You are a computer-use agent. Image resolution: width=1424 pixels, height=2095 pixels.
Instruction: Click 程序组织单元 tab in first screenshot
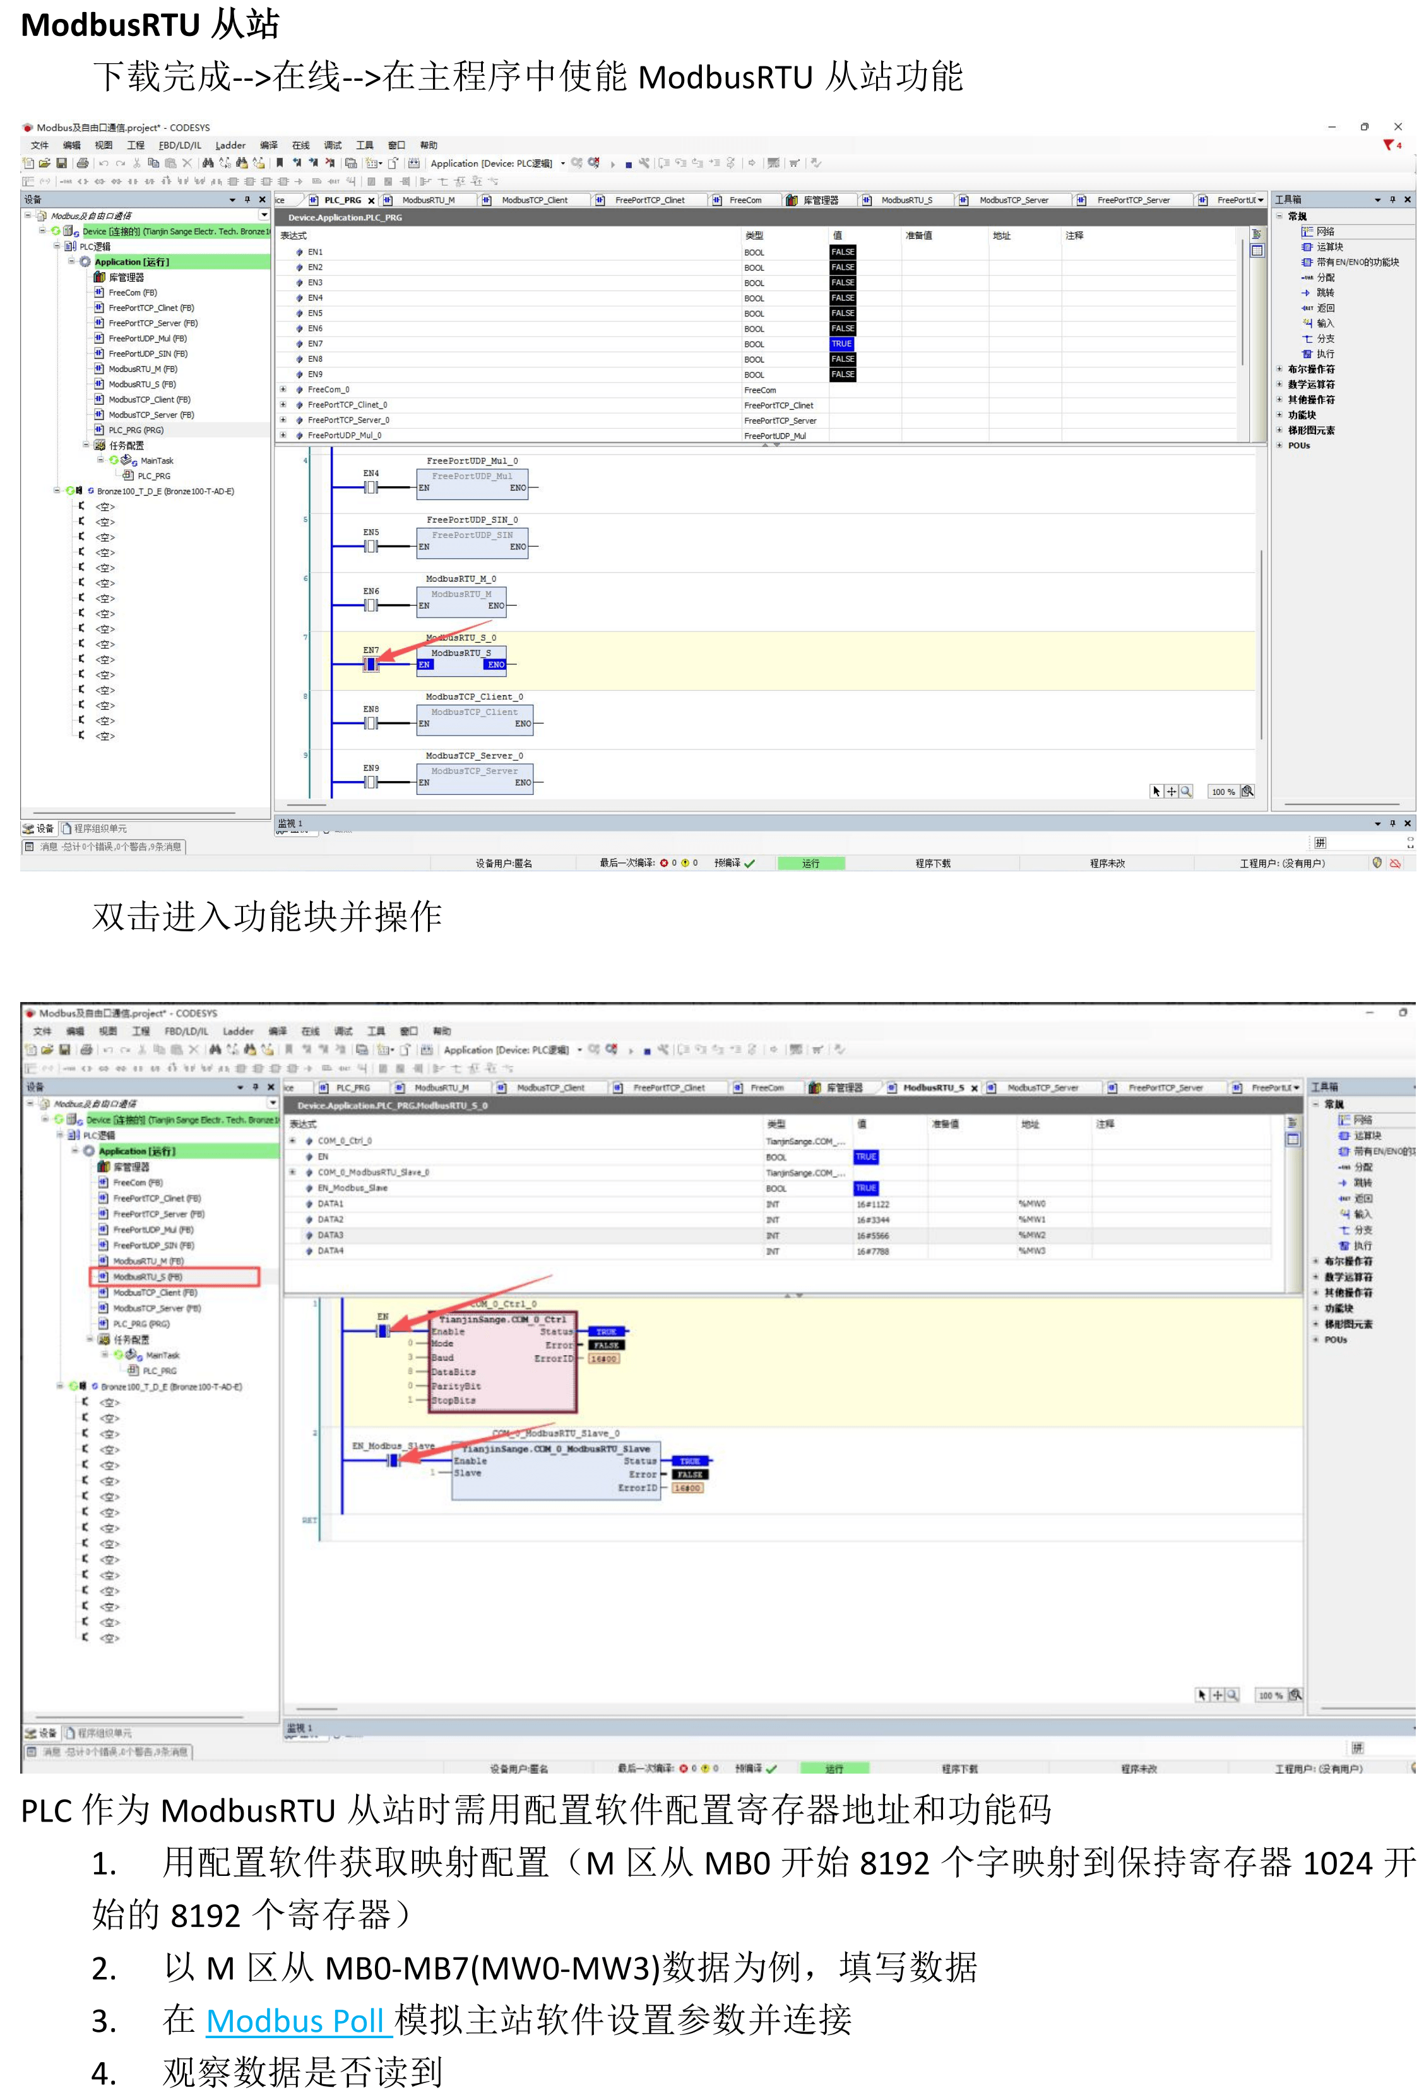pyautogui.click(x=95, y=828)
